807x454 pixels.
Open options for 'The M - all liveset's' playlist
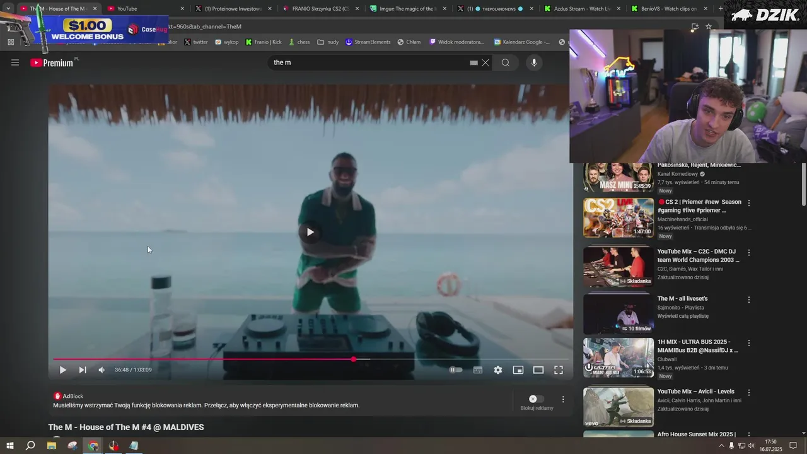[749, 300]
